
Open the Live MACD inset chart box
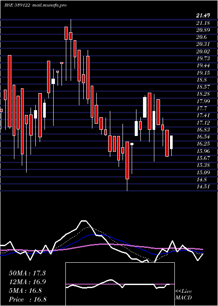[x=120, y=284]
